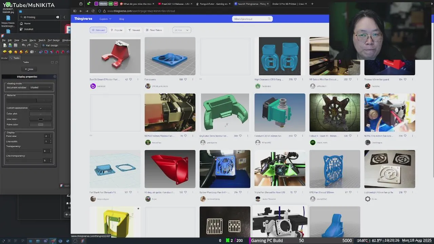Like the Triple Fan Shroud for Anet E10

295,192
